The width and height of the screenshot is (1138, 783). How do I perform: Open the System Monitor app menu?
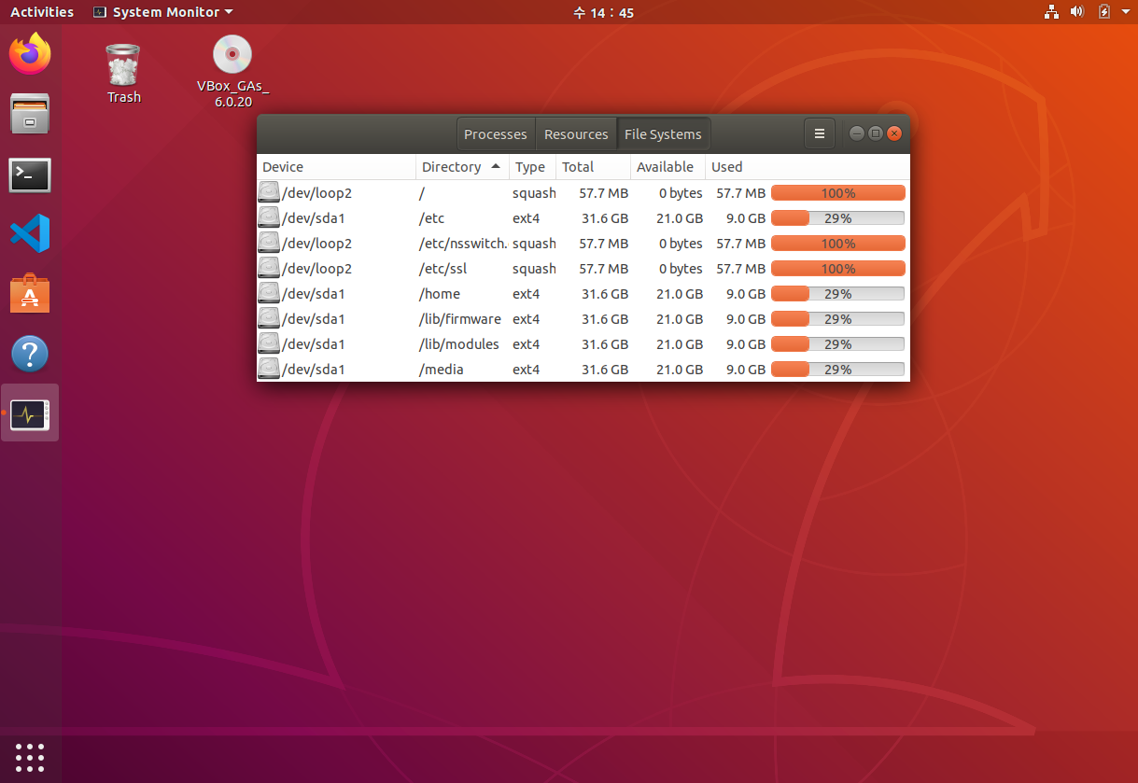(163, 12)
